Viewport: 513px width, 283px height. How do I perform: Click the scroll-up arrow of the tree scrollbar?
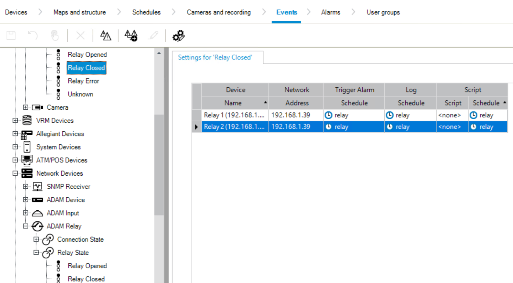click(x=159, y=54)
